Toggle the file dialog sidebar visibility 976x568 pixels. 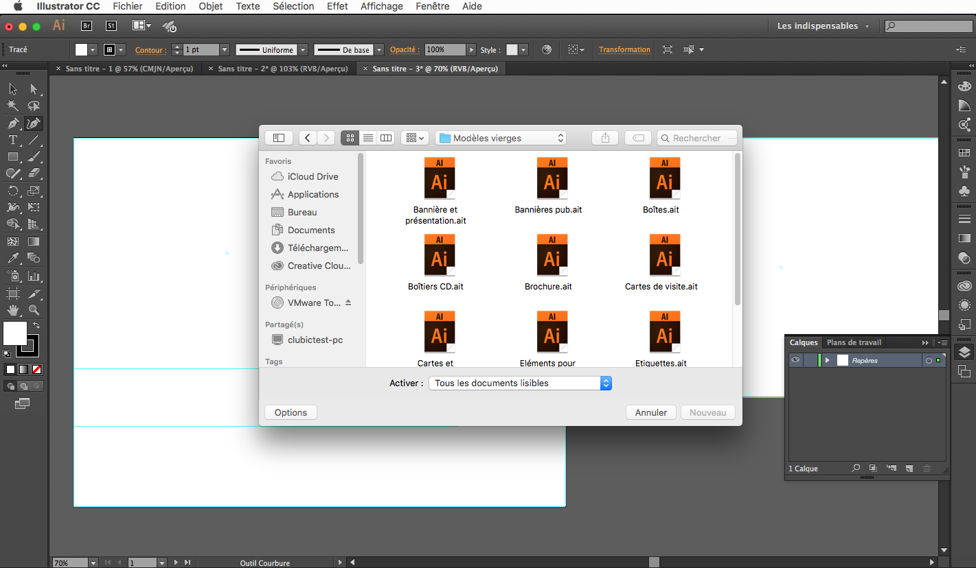tap(278, 138)
